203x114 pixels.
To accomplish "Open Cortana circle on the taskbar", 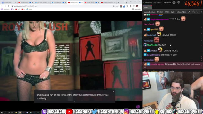I will tap(9, 113).
